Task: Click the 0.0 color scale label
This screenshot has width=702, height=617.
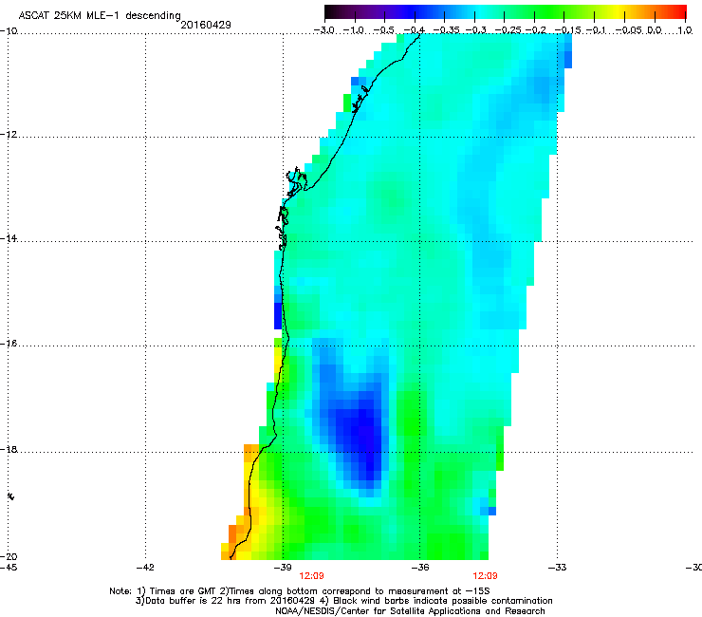Action: coord(655,30)
